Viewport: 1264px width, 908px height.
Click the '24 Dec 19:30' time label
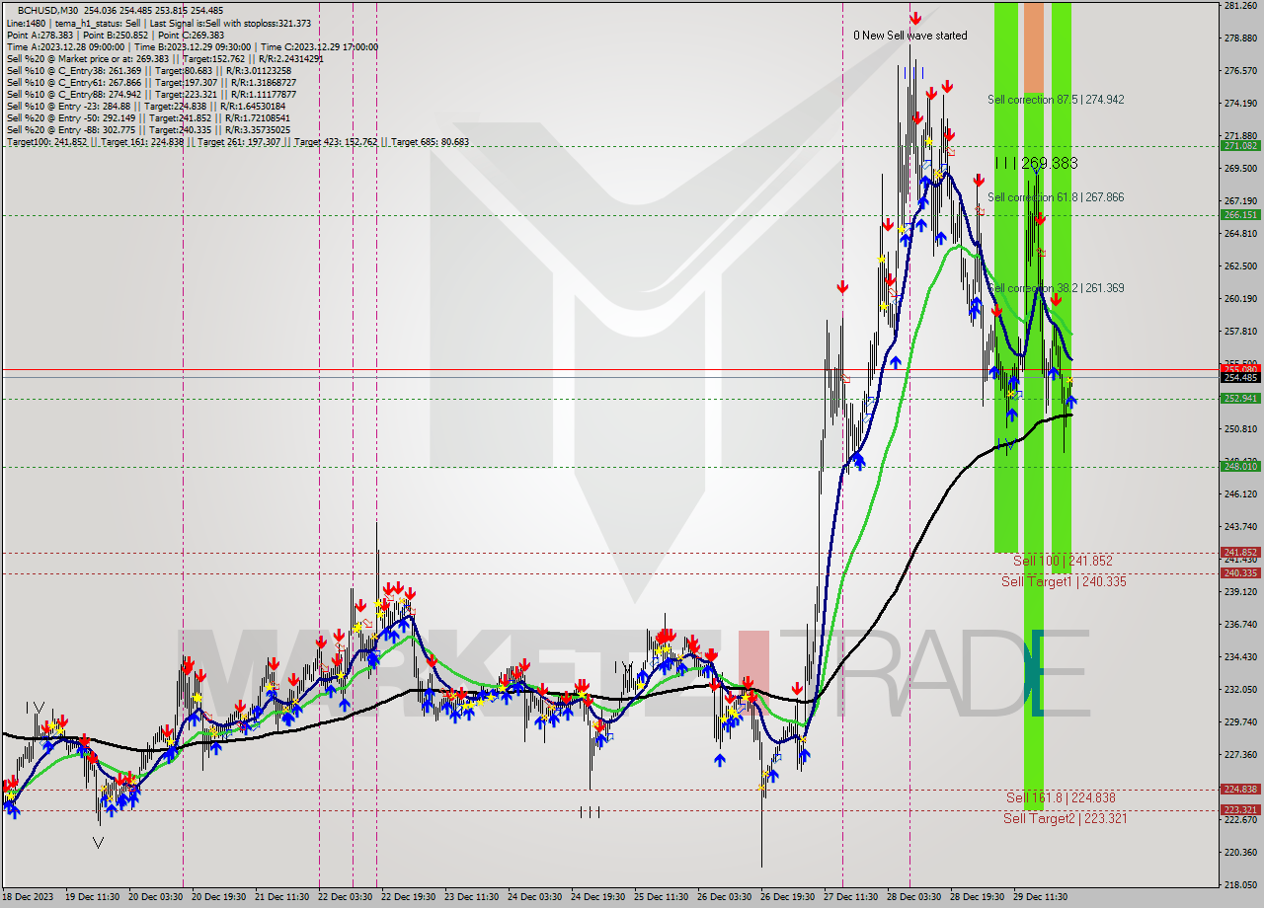(597, 897)
